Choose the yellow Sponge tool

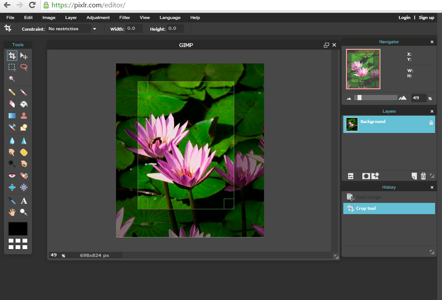click(24, 152)
